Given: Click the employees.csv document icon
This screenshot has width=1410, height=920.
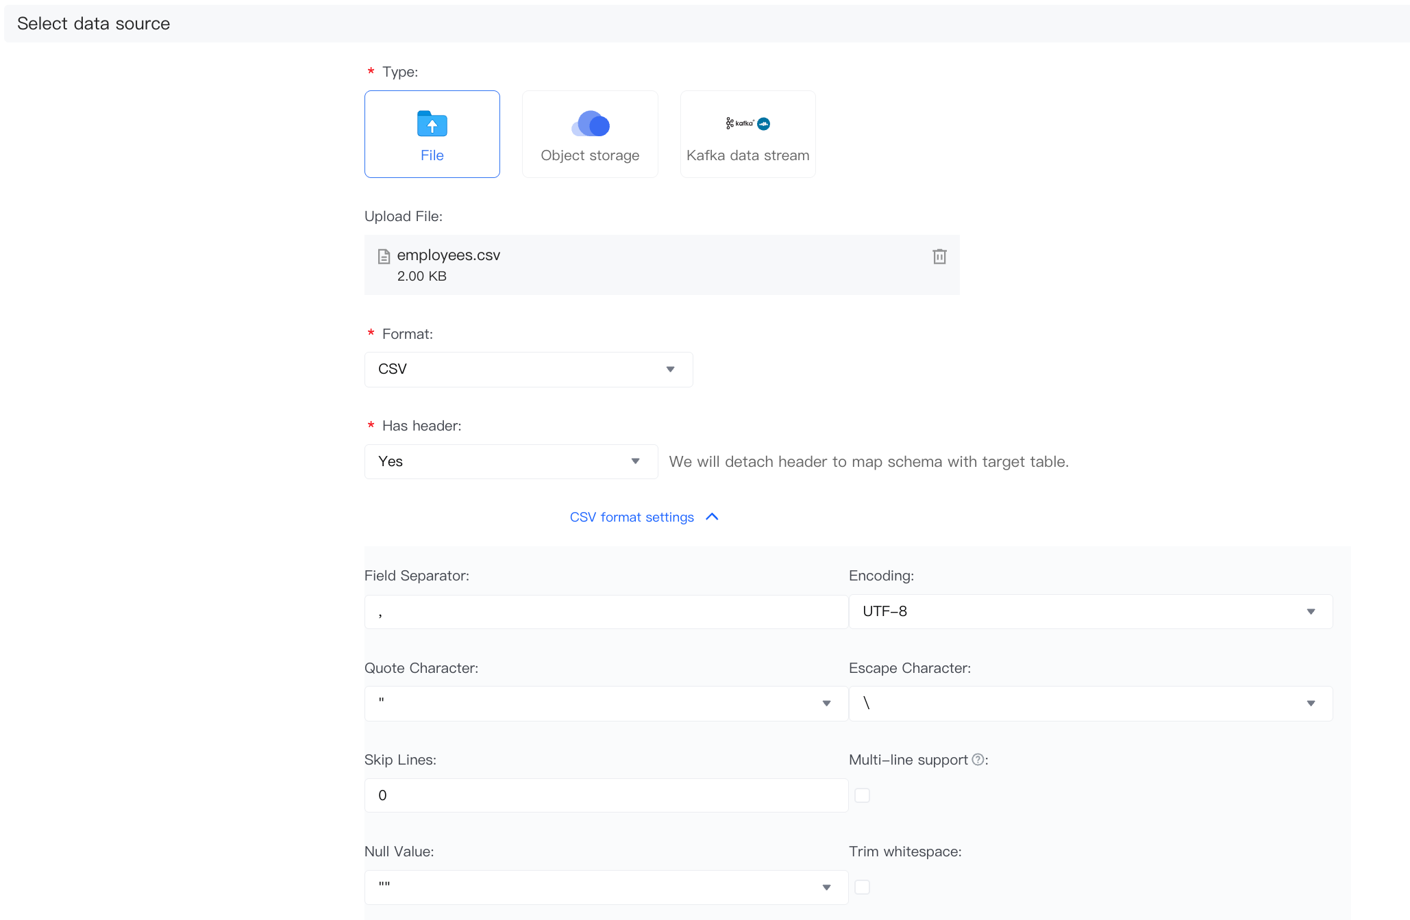Looking at the screenshot, I should point(384,257).
